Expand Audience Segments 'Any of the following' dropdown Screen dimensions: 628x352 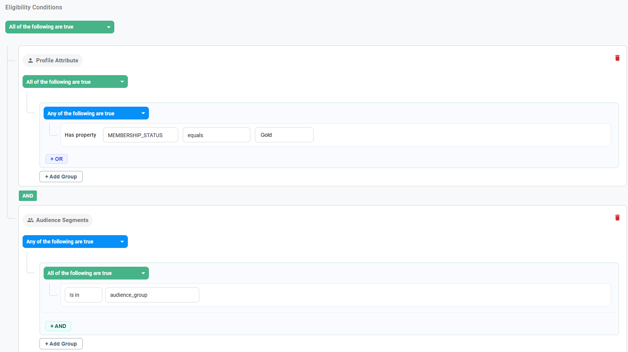75,242
